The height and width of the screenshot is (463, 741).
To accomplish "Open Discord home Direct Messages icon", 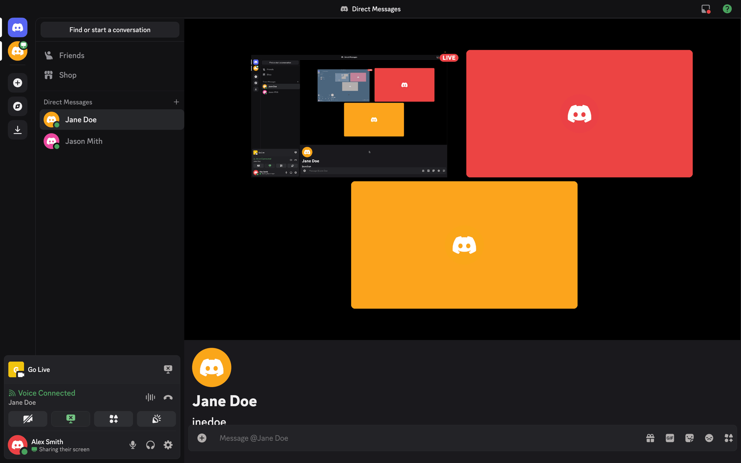I will pos(17,27).
